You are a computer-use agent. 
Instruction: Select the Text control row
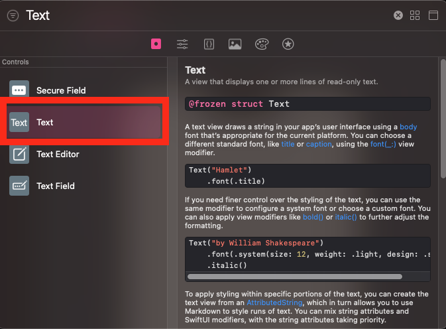tap(84, 122)
